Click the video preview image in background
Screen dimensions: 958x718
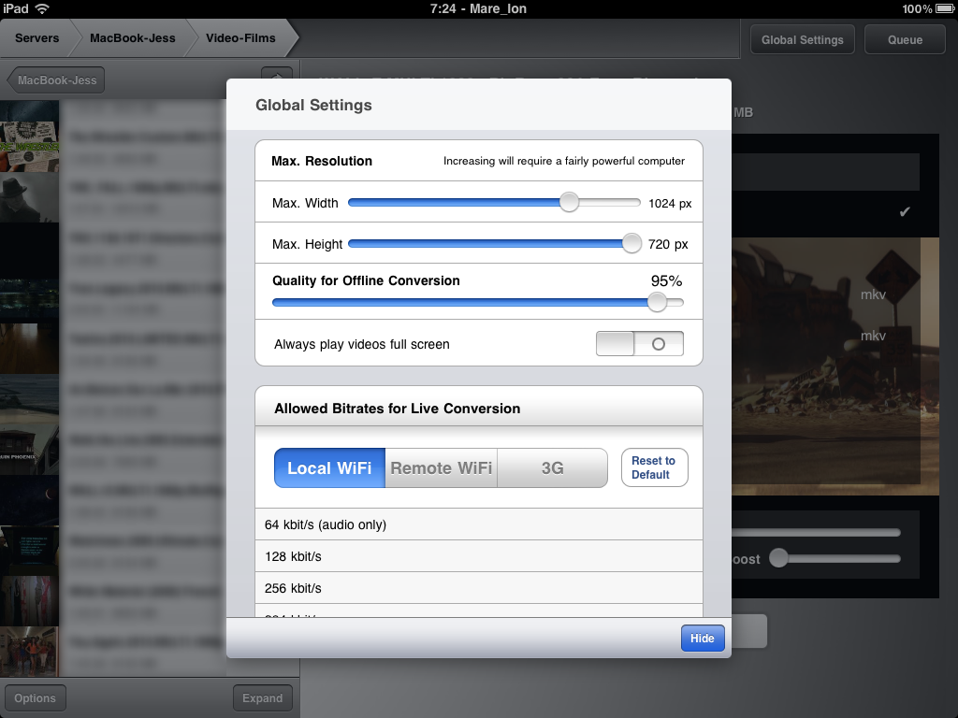(835, 366)
